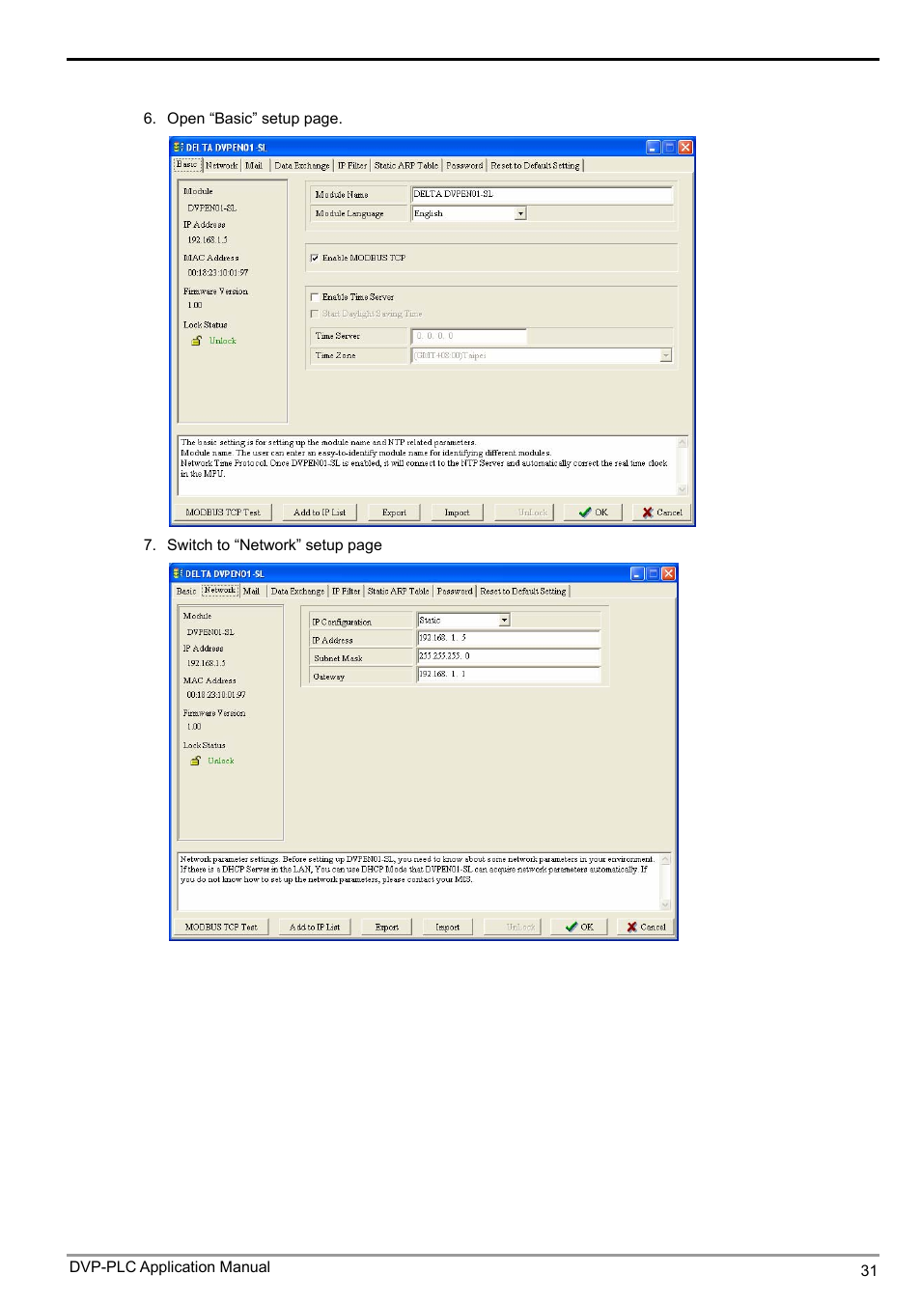This screenshot has width=921, height=1303.
Task: Open Static ARP Table tab in upper window
Action: click(406, 166)
